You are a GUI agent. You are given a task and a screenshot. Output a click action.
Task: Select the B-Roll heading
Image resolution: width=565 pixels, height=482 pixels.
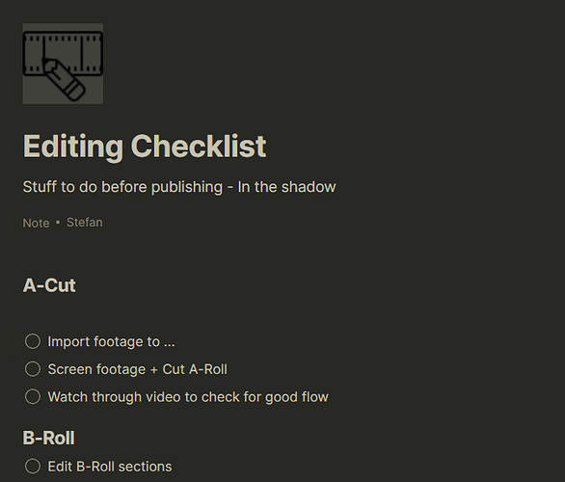(x=48, y=438)
